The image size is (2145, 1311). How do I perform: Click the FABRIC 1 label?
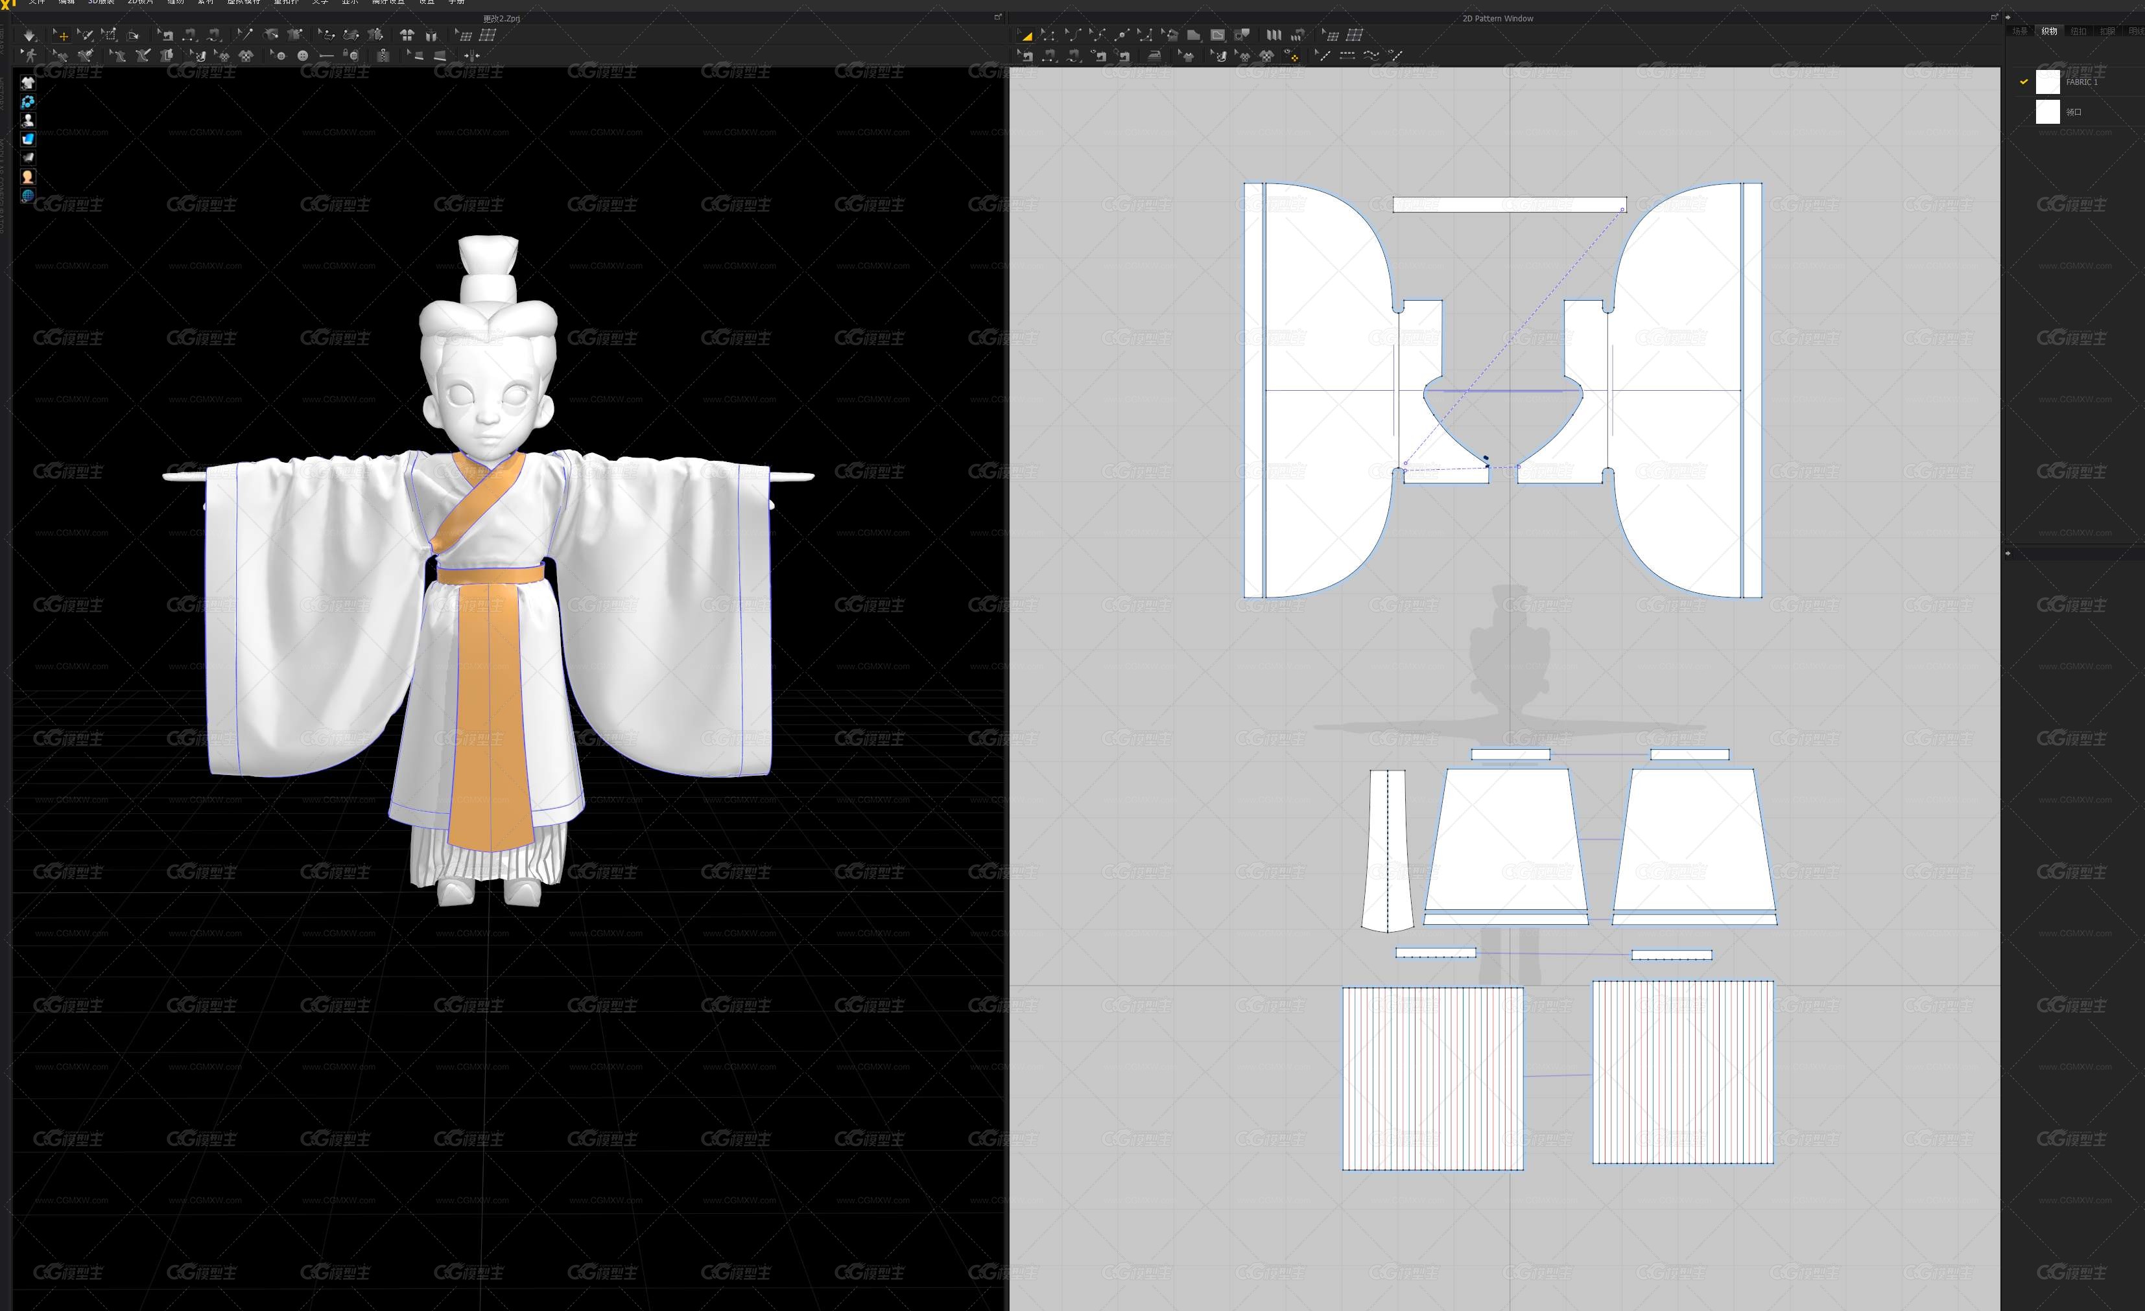(x=2081, y=82)
